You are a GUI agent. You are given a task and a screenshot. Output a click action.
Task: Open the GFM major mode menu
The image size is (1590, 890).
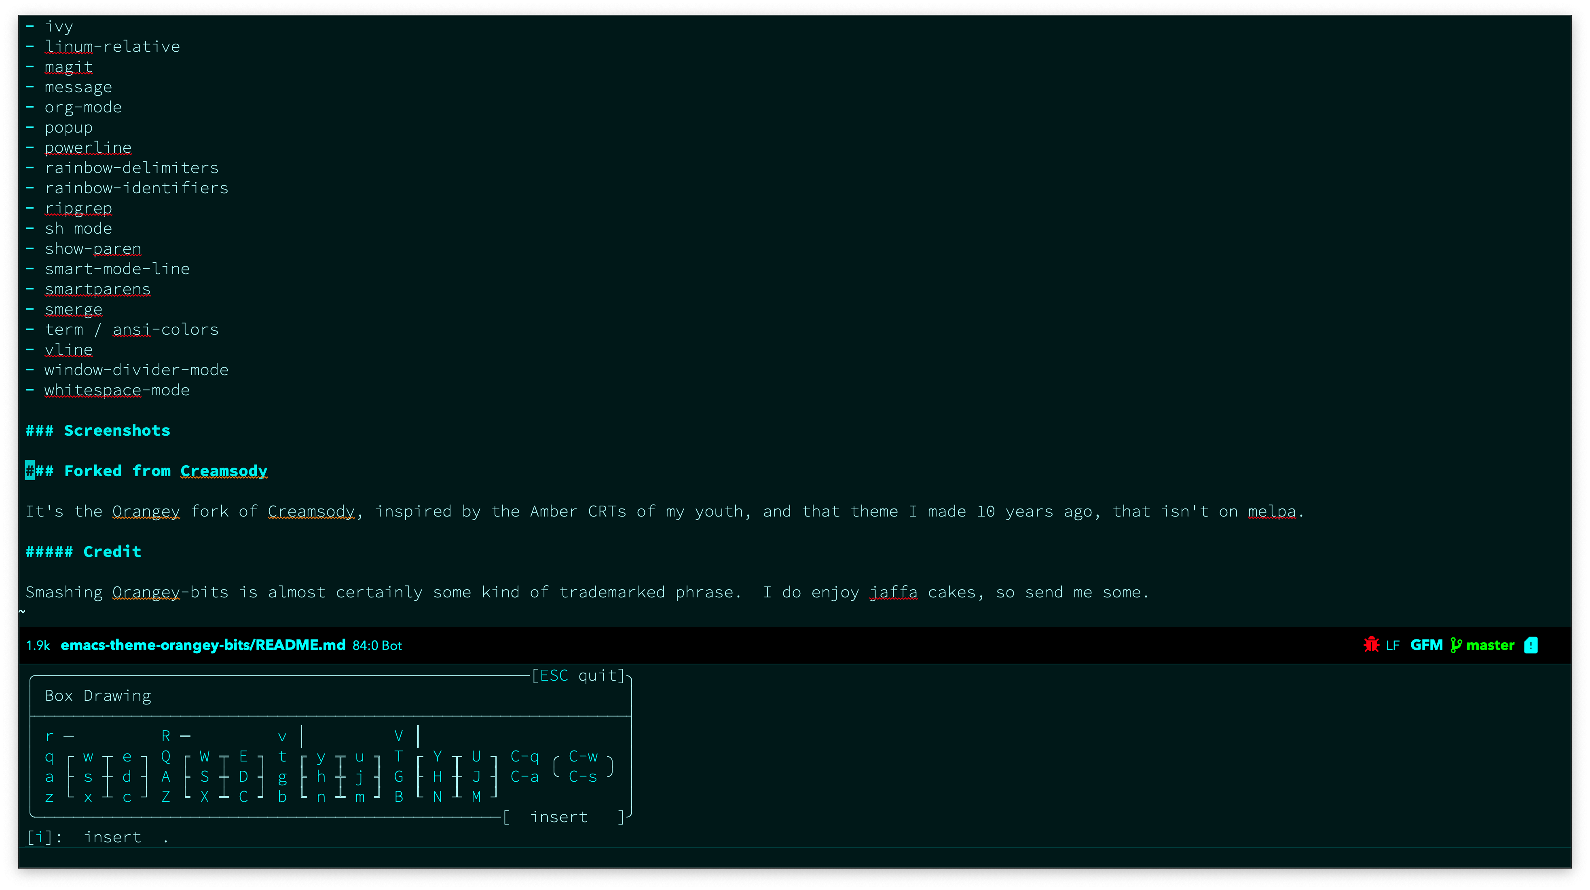(x=1426, y=645)
